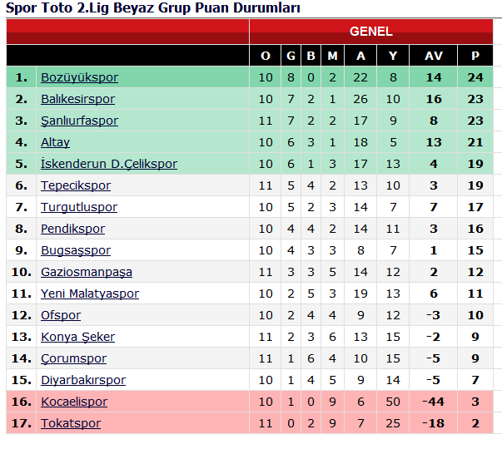Open Yeni Malatyaspor team page

(90, 294)
